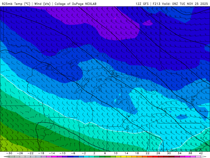
Task: Click the "F213 Valid: 09Z TUE NOV 25 2025" text
Action: click(x=180, y=4)
